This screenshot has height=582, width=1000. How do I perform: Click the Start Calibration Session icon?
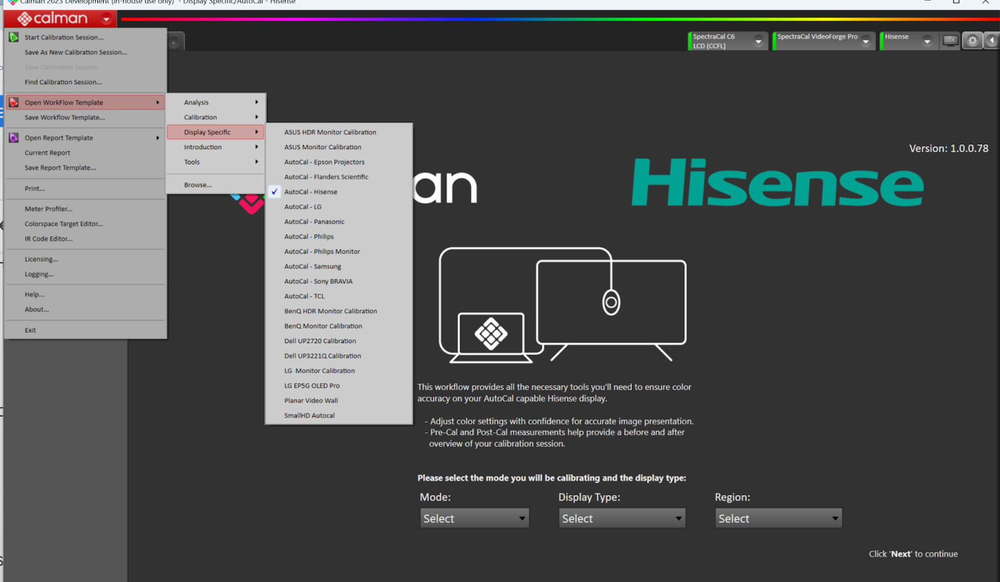pos(14,38)
